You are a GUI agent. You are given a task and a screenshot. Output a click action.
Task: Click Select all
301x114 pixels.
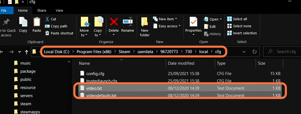(x=237, y=19)
